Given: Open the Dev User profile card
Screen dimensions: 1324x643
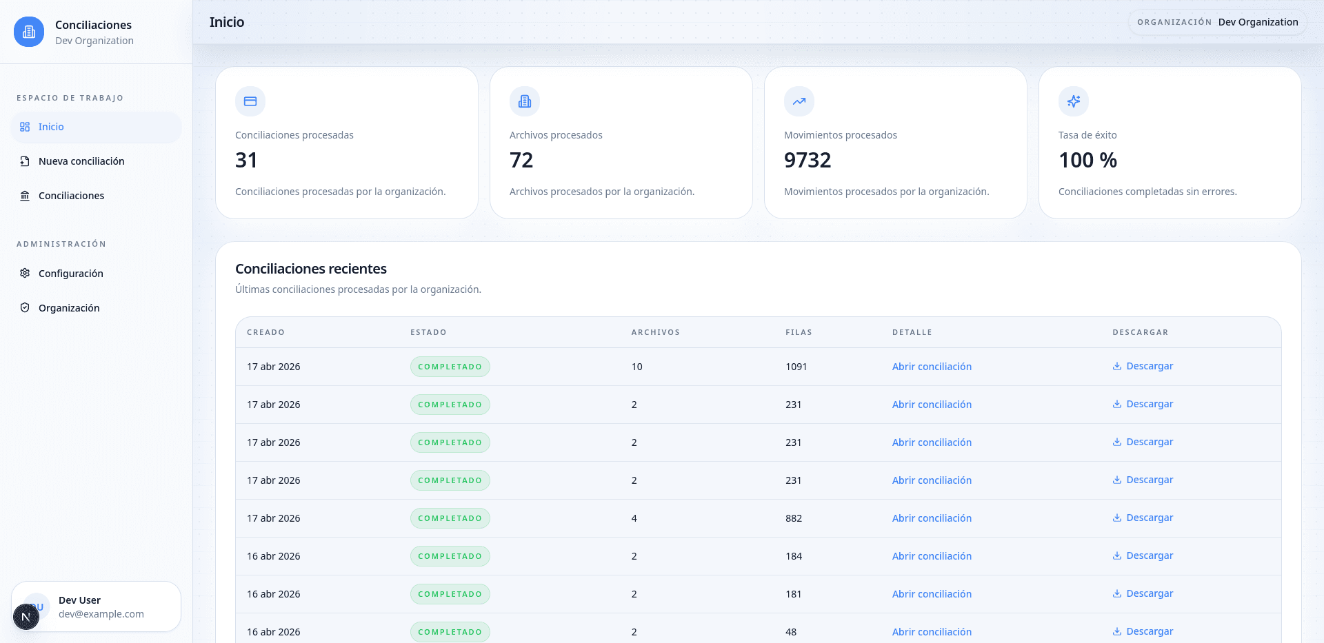Looking at the screenshot, I should [x=96, y=606].
